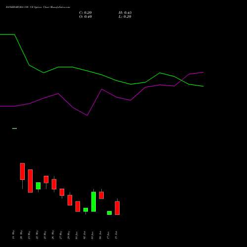Click the '27 May' date axis label
Image resolution: width=247 pixels, height=247 pixels.
61,235
